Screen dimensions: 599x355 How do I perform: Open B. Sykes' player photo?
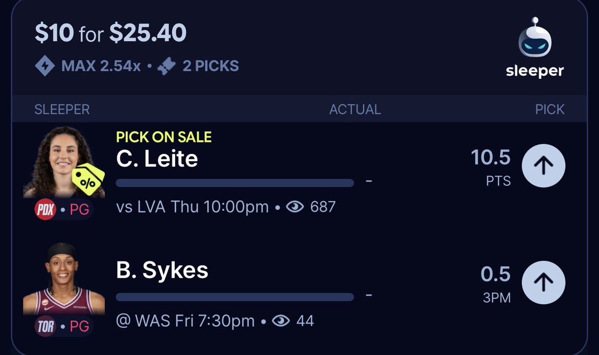tap(64, 279)
